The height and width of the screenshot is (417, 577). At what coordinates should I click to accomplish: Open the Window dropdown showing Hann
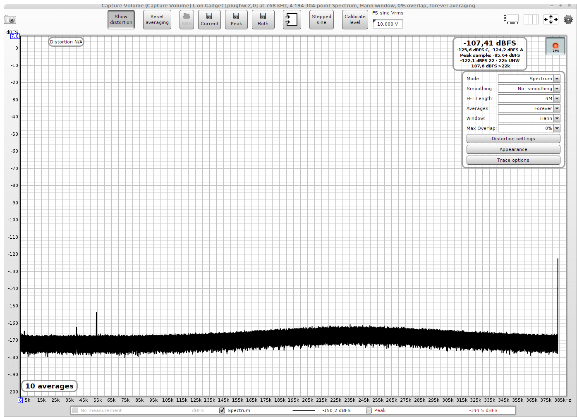(529, 118)
